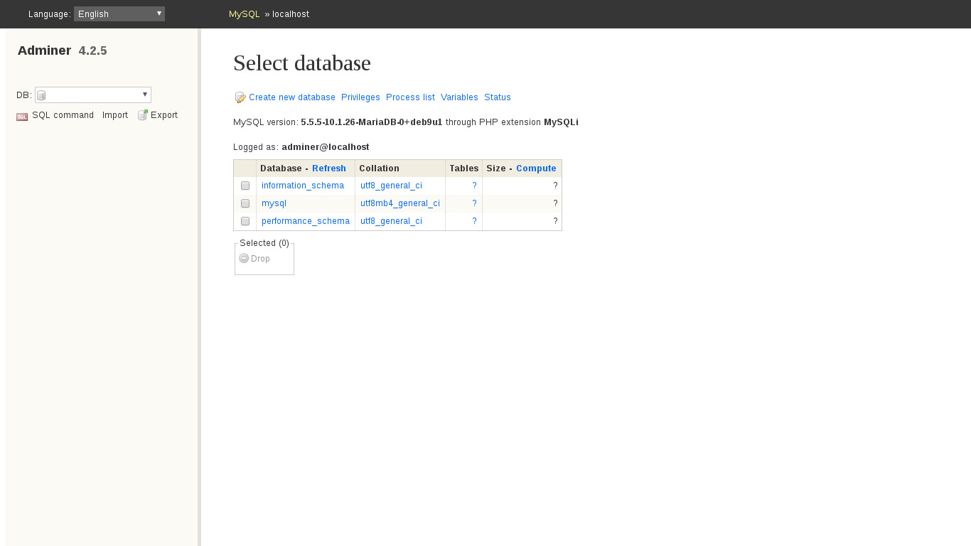
Task: Check the performance_schema row checkbox
Action: 245,221
